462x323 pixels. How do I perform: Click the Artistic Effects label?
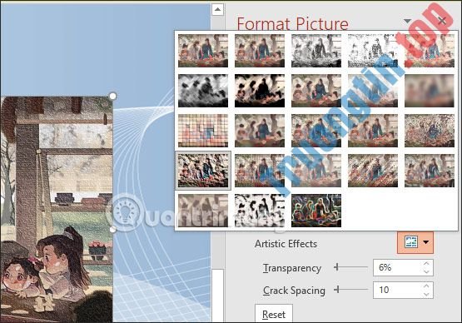click(x=286, y=244)
